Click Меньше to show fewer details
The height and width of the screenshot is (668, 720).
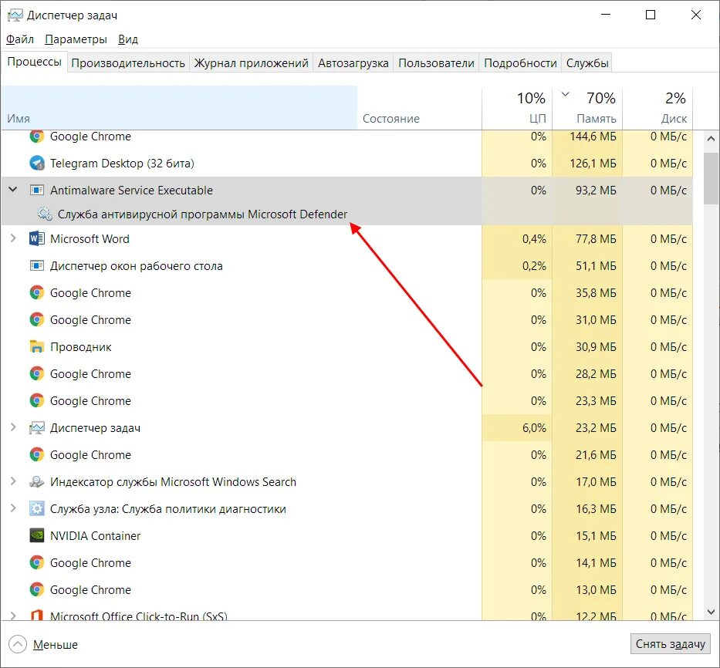click(44, 645)
